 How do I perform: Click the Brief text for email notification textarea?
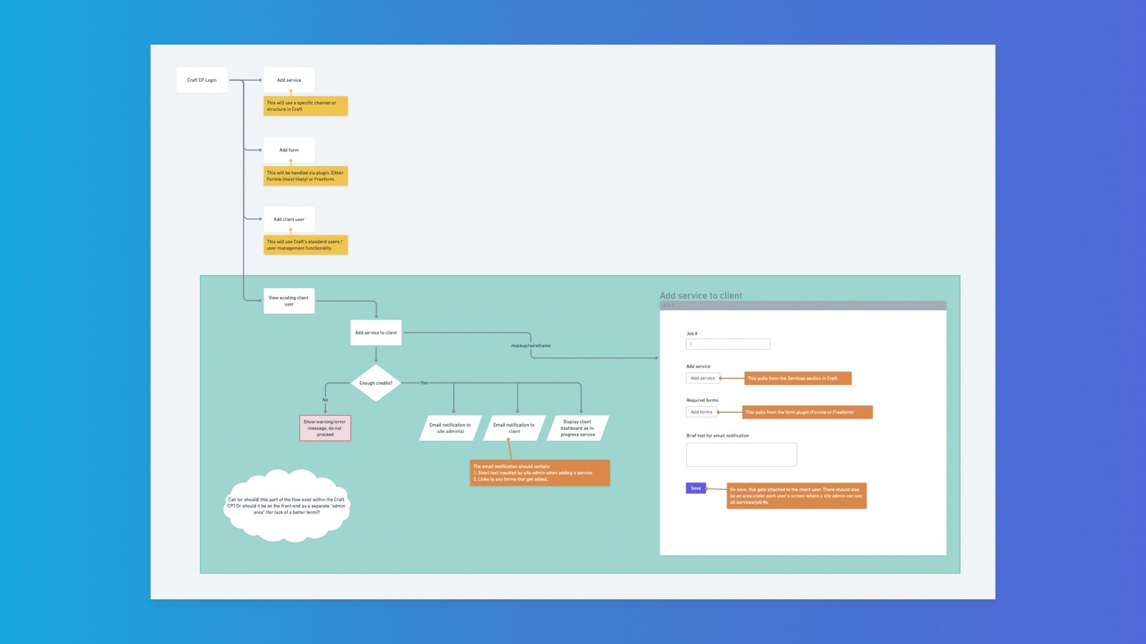tap(741, 455)
